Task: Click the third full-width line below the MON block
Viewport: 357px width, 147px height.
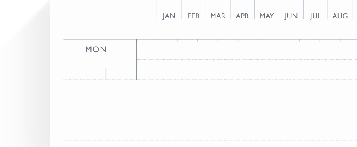Action: coord(210,130)
